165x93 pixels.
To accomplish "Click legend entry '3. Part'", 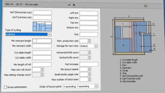I will (123, 65).
